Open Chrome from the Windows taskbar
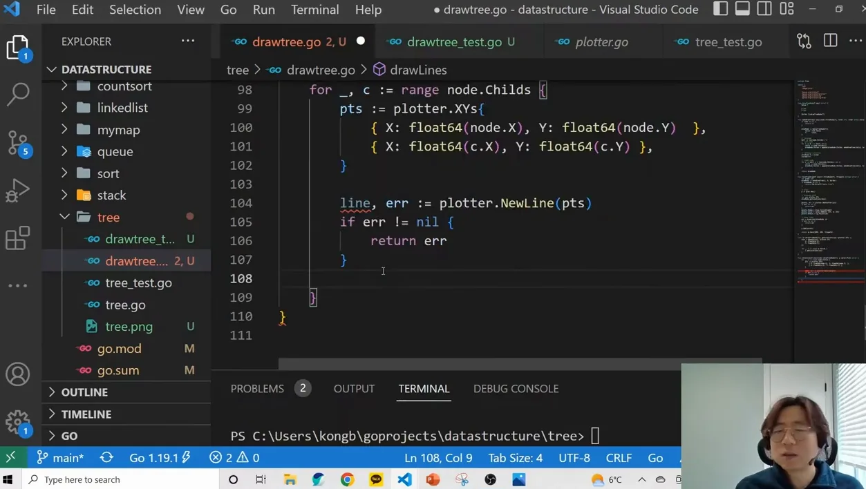The width and height of the screenshot is (866, 489). (x=347, y=479)
